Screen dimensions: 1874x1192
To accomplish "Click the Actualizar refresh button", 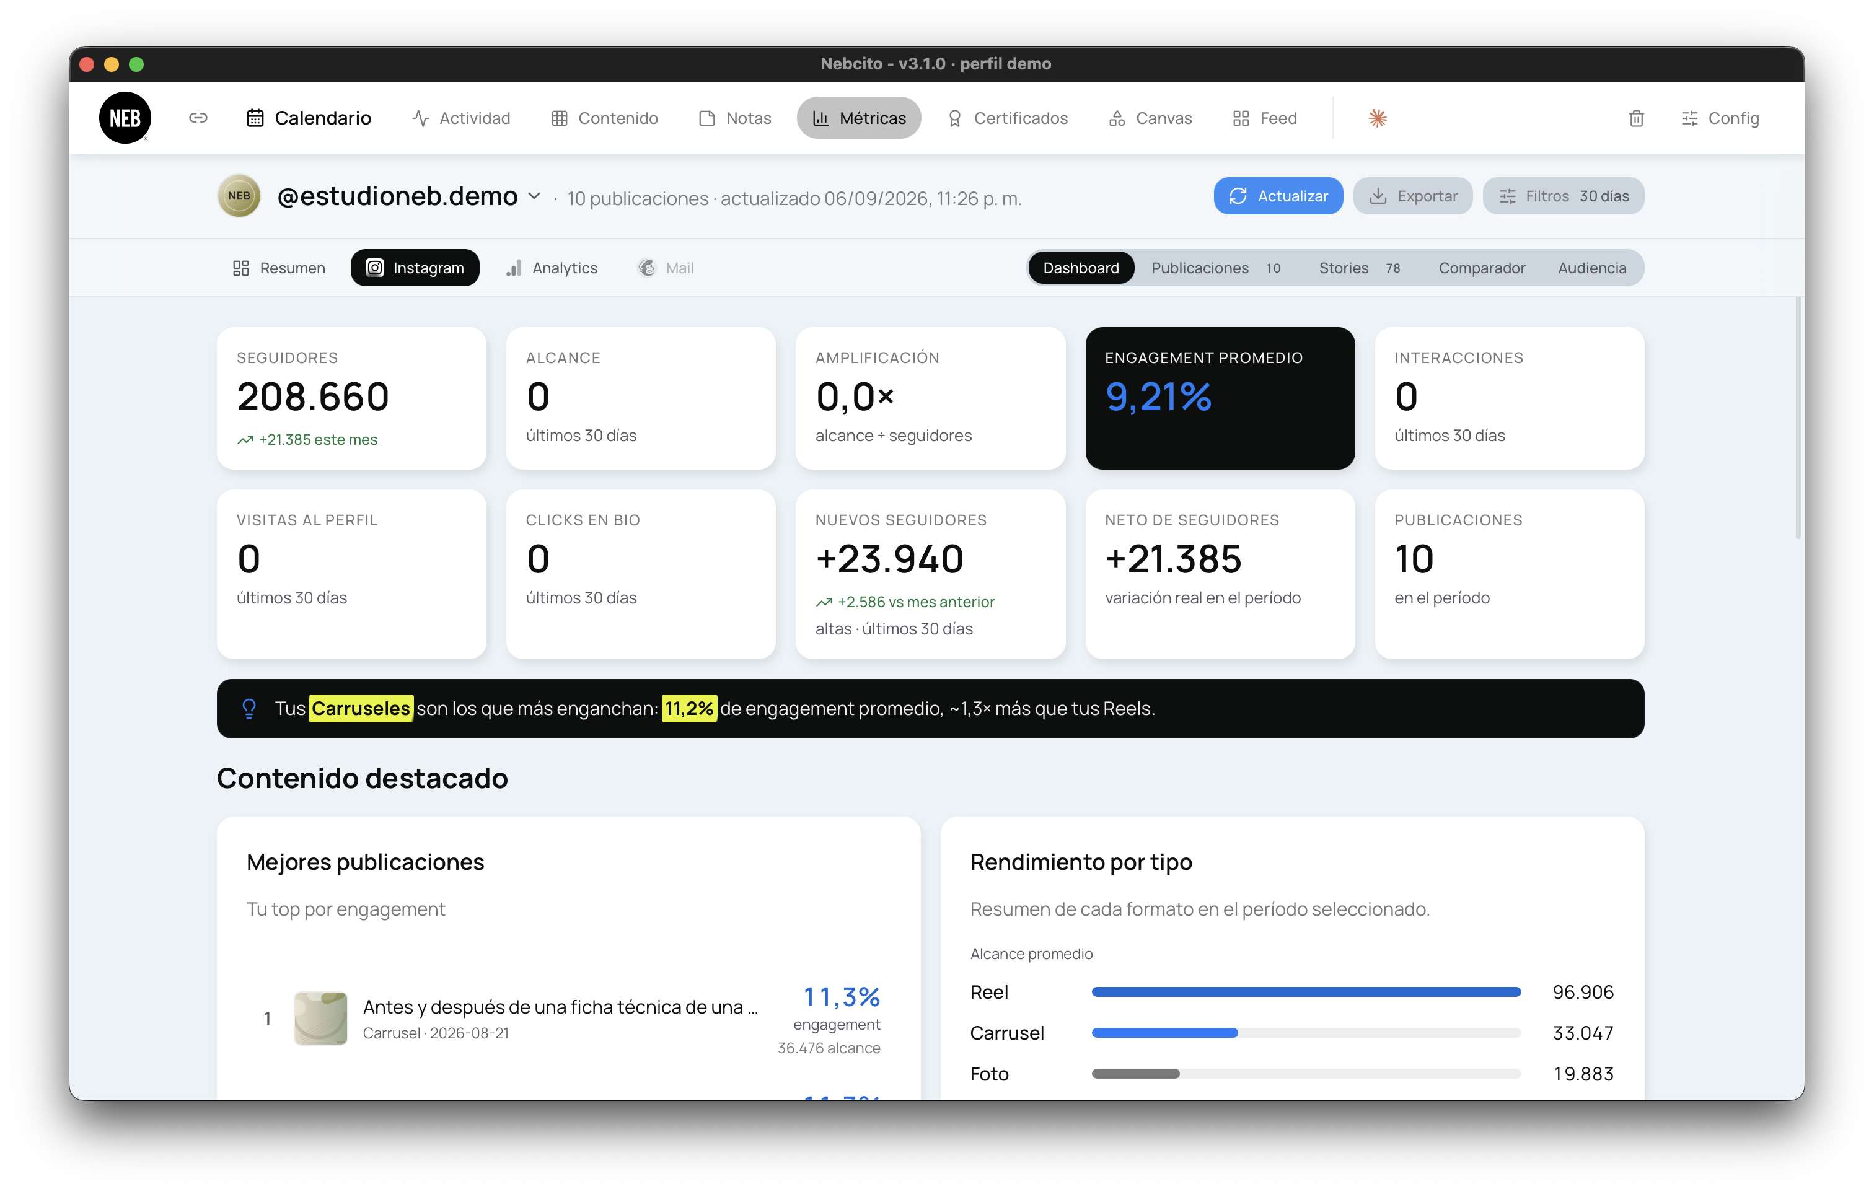I will pyautogui.click(x=1278, y=196).
